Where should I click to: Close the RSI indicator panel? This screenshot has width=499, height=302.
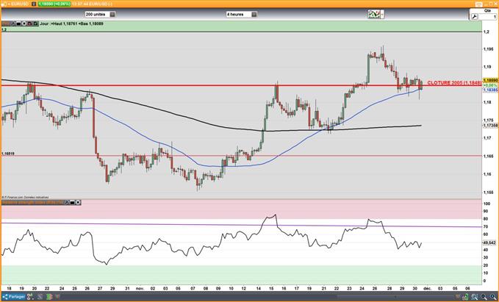(78, 202)
